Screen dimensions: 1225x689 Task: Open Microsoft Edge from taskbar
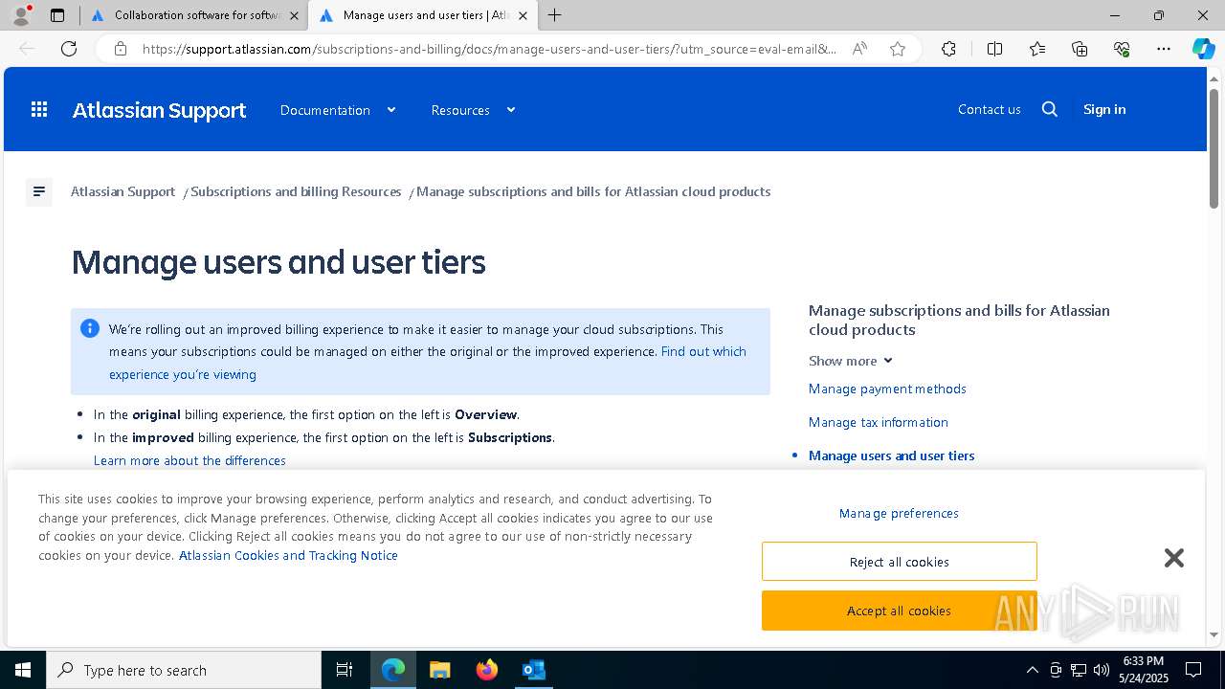click(x=393, y=670)
